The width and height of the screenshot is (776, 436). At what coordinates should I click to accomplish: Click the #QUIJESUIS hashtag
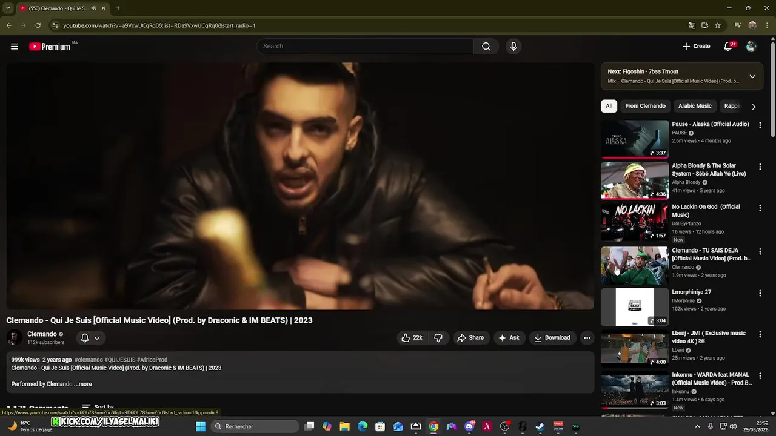click(x=120, y=360)
